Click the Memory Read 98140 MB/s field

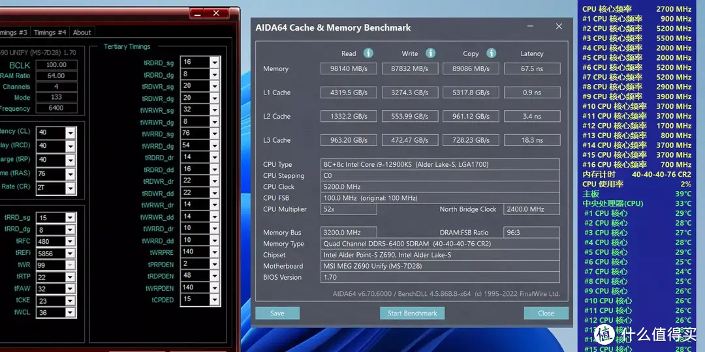click(x=349, y=68)
